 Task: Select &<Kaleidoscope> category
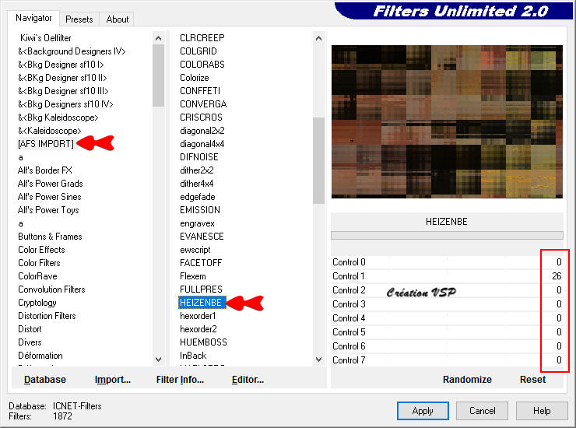point(49,131)
